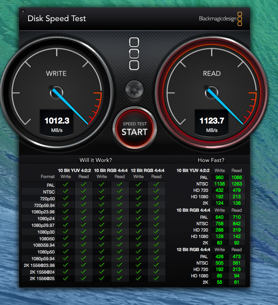The width and height of the screenshot is (278, 305).
Task: Click 2K 1556@25 checkmark under 12 Bit RGB Read
Action: coord(156,278)
